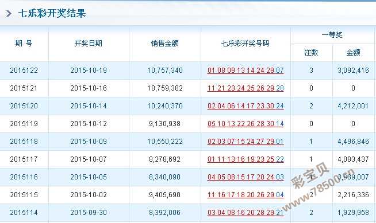The image size is (376, 223).
Task: Select issue number 2015120
Action: coord(24,106)
